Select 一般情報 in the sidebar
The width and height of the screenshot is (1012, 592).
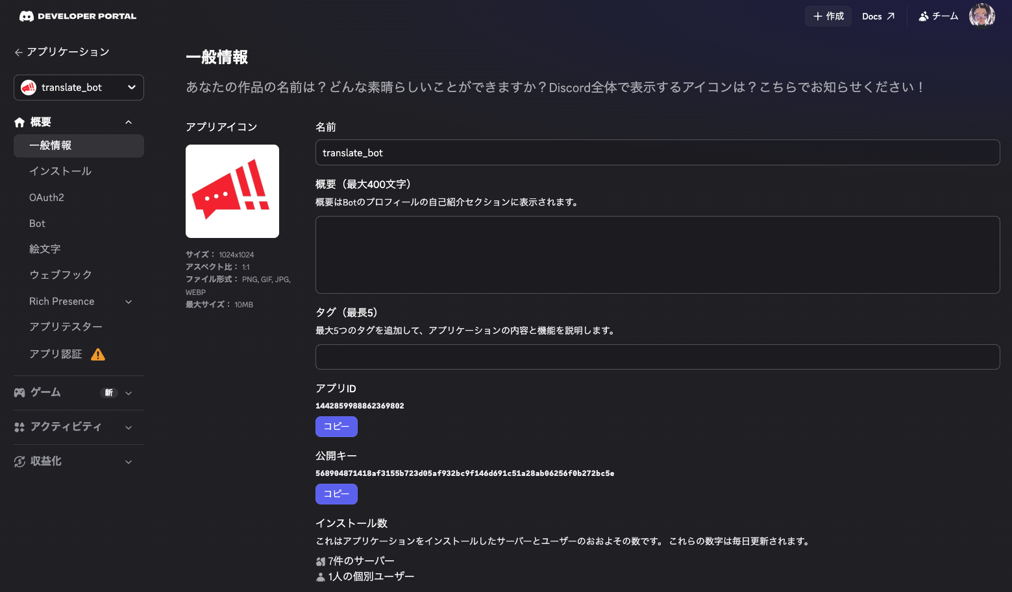coord(79,146)
